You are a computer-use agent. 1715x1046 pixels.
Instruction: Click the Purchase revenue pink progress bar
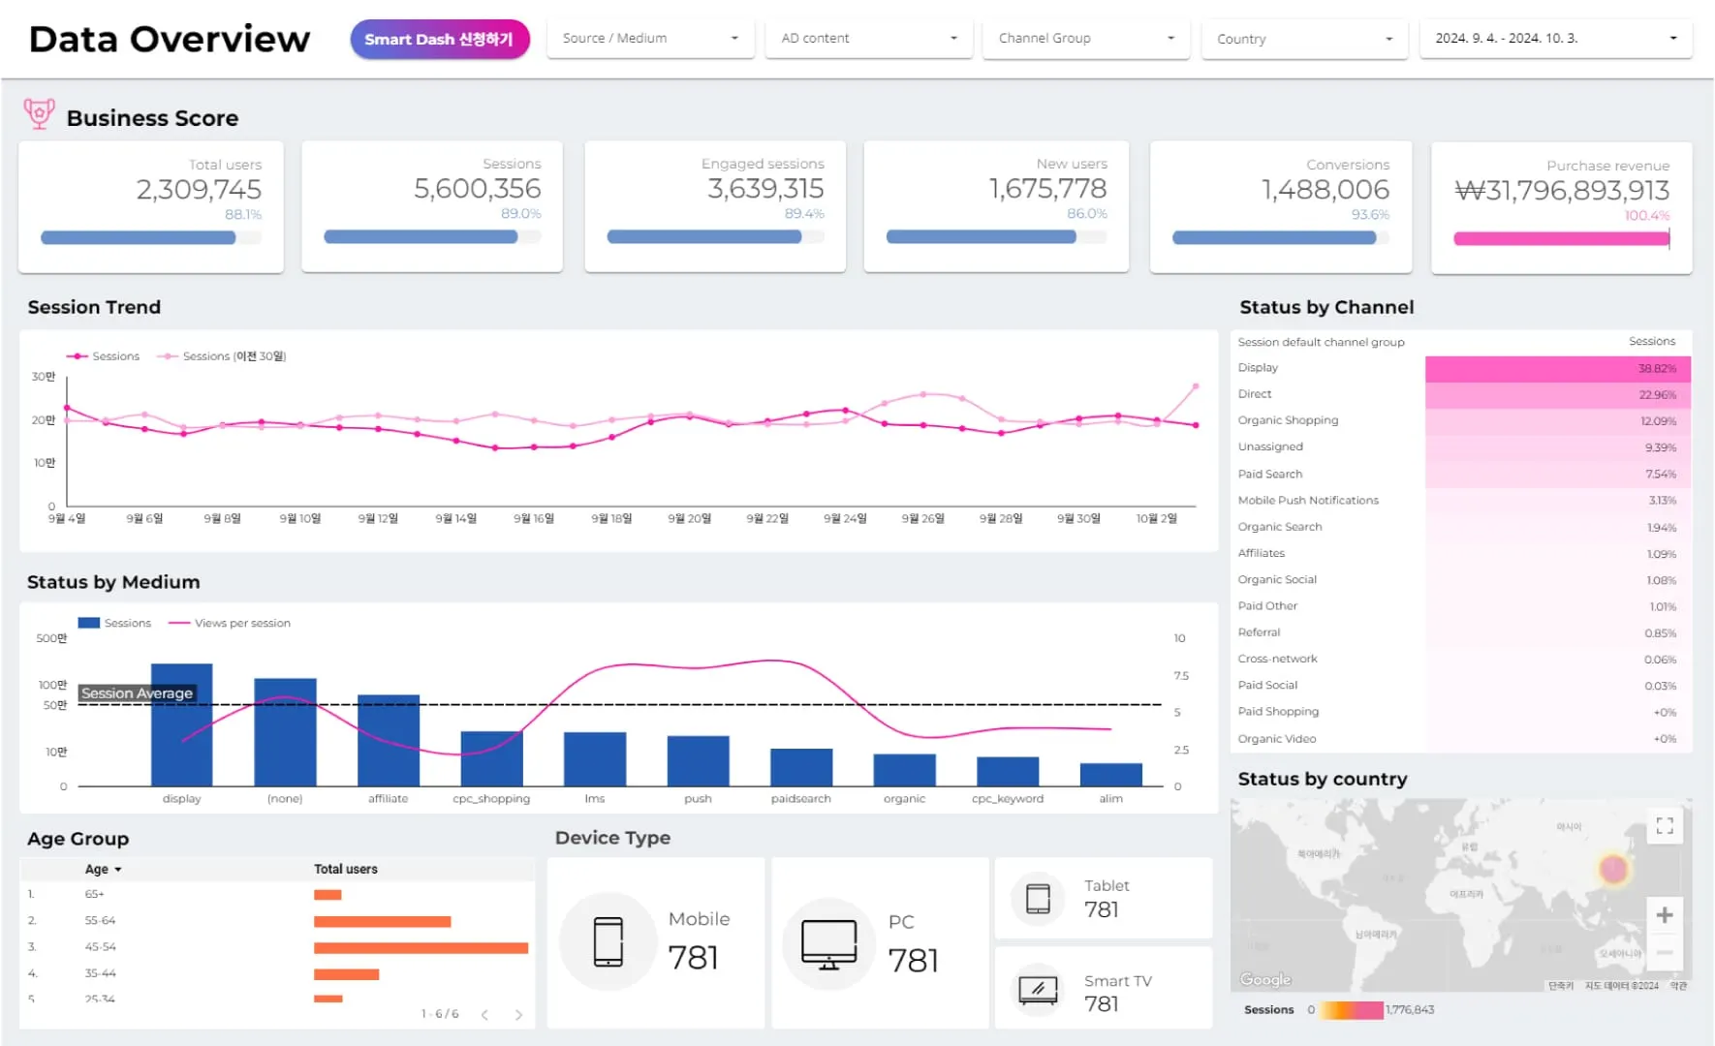pyautogui.click(x=1562, y=239)
